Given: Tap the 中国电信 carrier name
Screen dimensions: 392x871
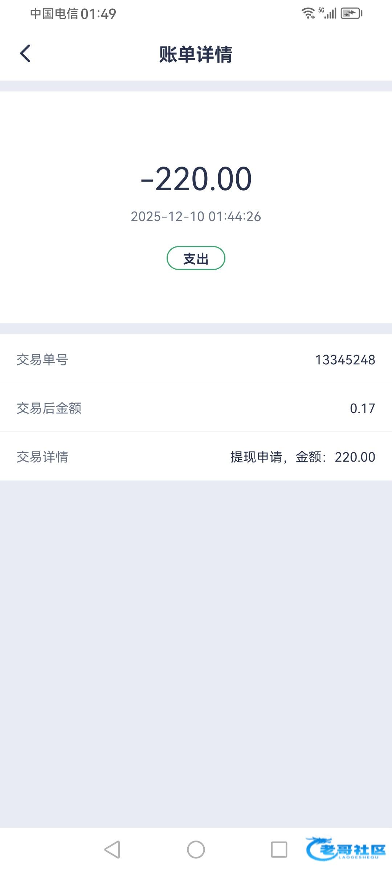Looking at the screenshot, I should (x=54, y=14).
